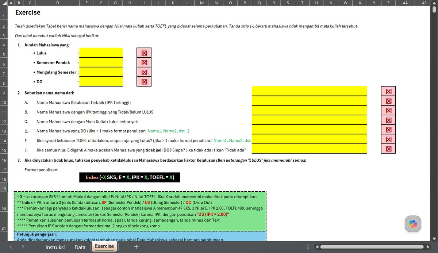Click the red X indicator in row 10
This screenshot has width=438, height=253.
[x=388, y=101]
